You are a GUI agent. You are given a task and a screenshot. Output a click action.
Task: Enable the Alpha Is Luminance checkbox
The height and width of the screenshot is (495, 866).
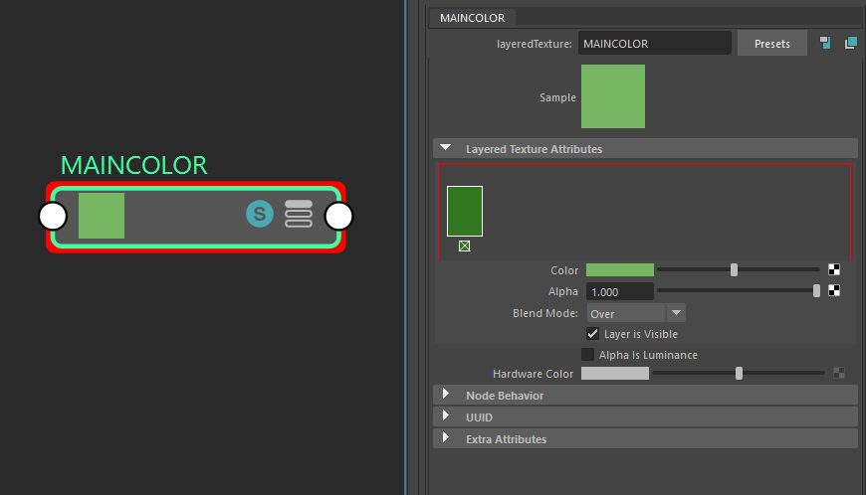tap(587, 355)
